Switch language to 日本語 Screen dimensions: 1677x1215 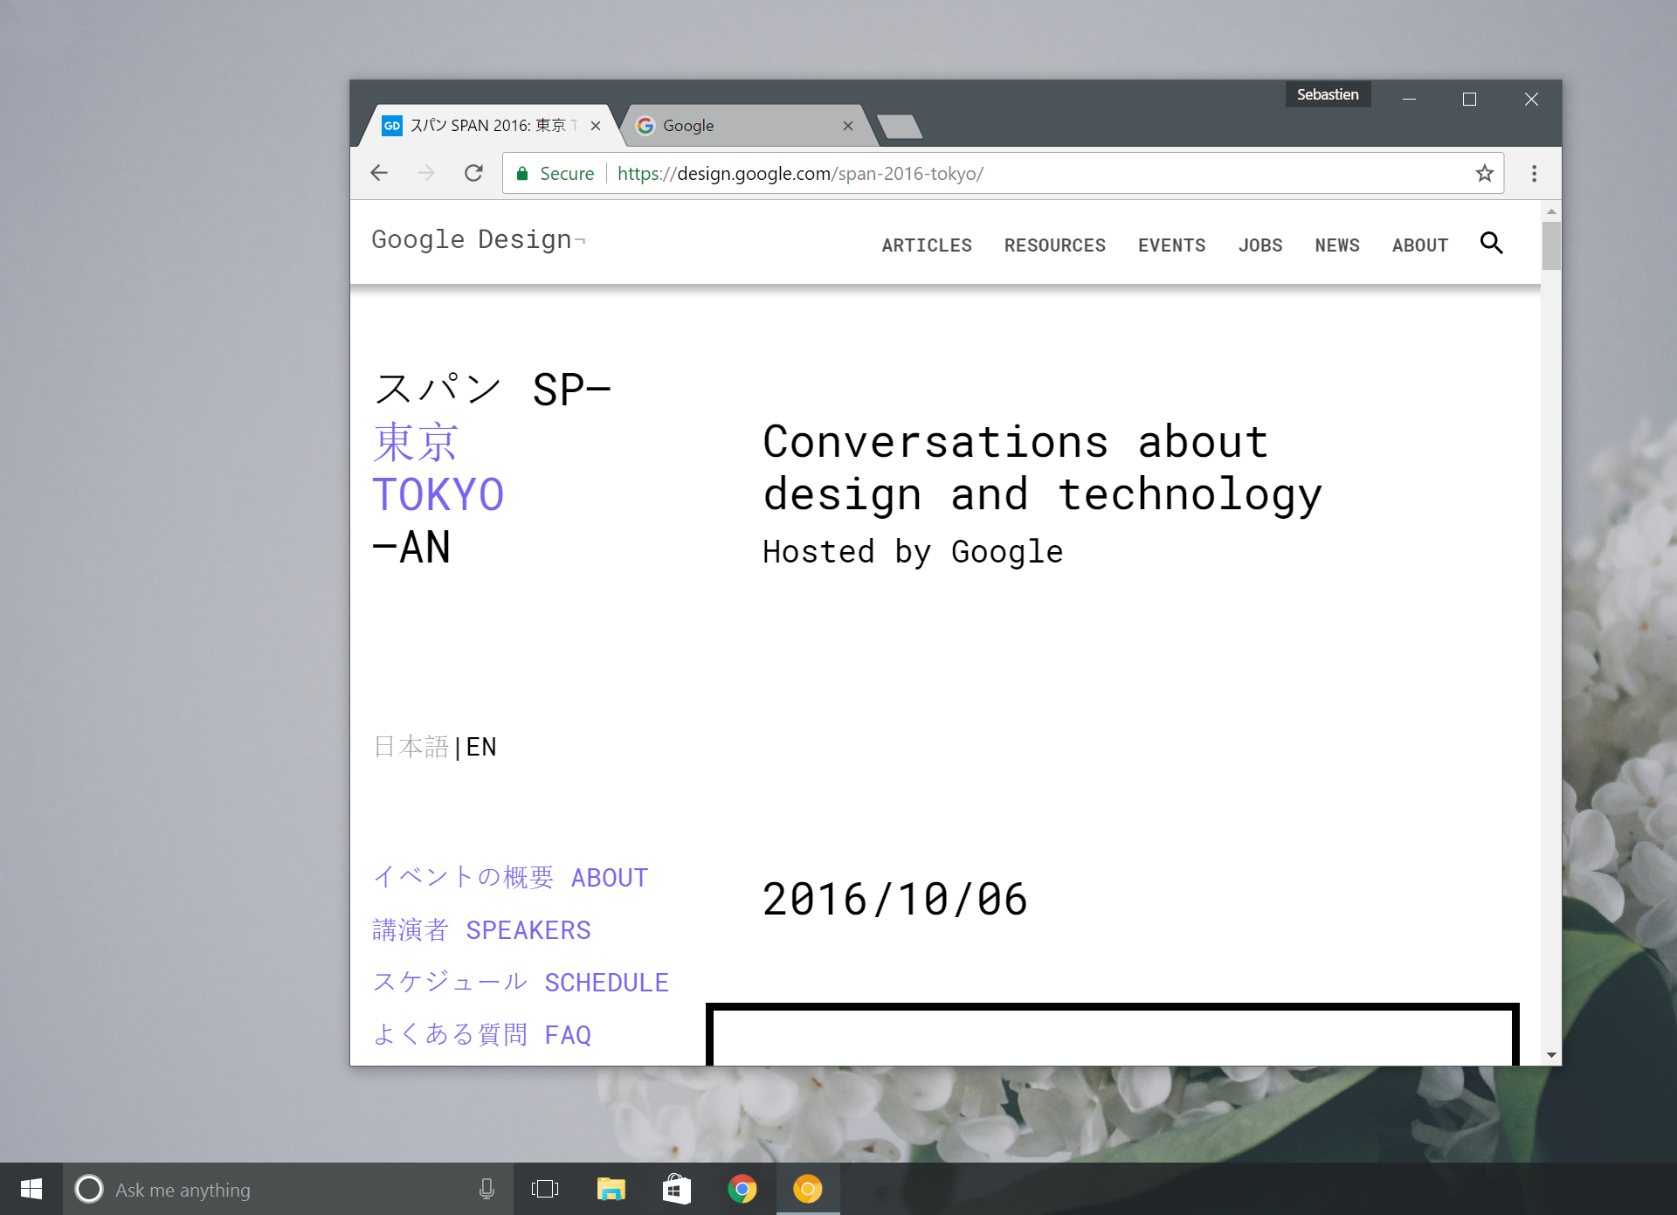(x=411, y=747)
